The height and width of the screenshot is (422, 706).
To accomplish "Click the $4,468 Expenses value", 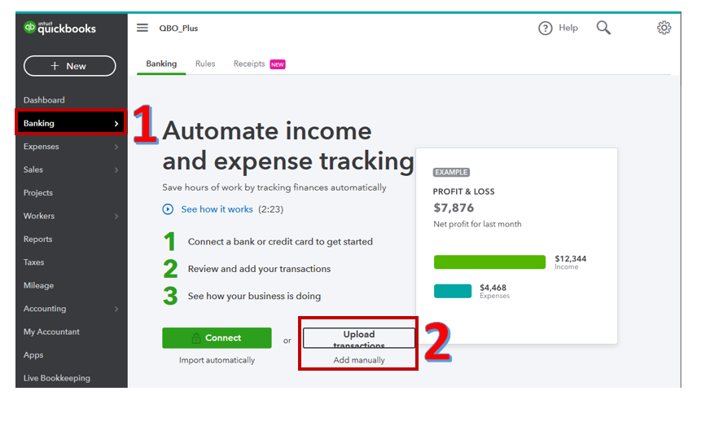I will [493, 288].
